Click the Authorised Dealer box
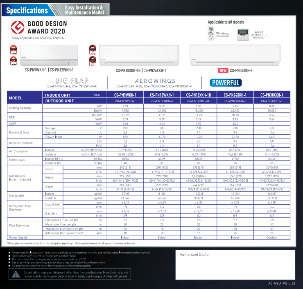The width and height of the screenshot is (303, 289). point(236,263)
